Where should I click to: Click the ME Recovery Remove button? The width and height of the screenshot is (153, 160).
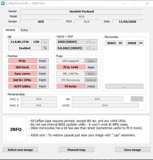[91, 80]
